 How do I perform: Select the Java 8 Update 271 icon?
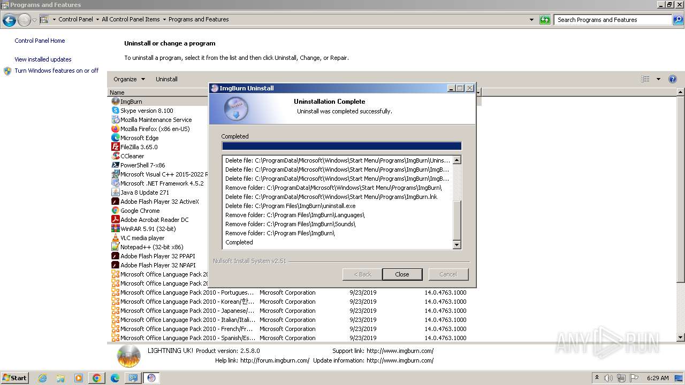click(x=115, y=192)
